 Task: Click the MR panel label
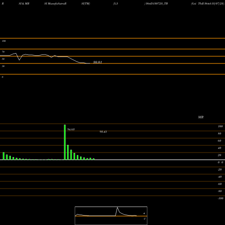click(201, 117)
